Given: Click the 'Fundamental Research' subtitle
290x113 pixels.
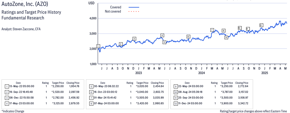Looking at the screenshot, I should pyautogui.click(x=23, y=18).
